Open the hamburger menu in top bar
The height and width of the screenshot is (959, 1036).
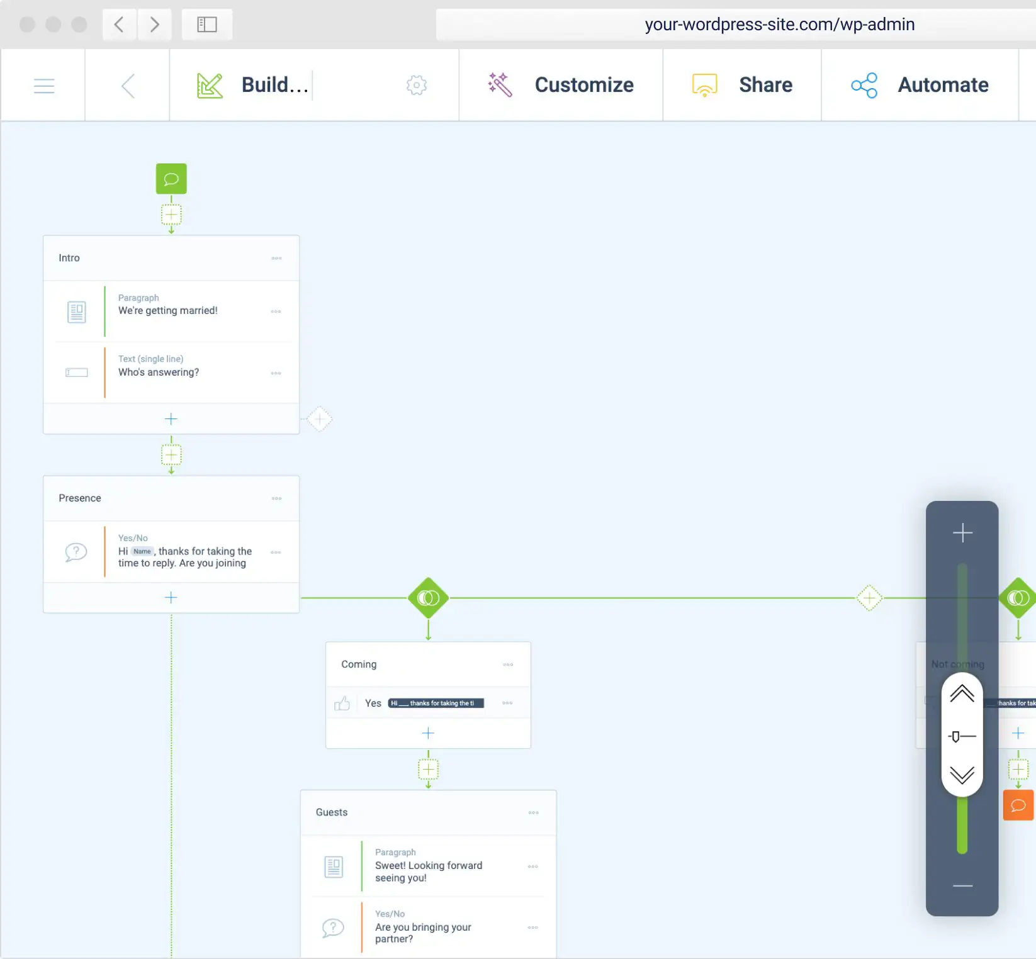43,86
